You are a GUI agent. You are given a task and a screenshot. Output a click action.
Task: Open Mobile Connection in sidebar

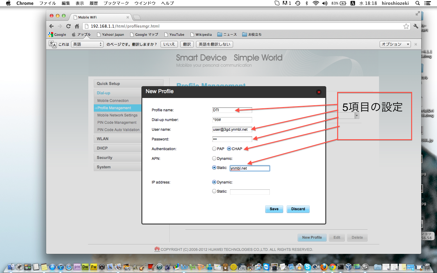[113, 101]
